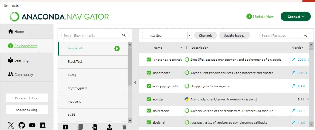The height and width of the screenshot is (130, 315).
Task: Toggle the _anaconda_depends package checkbox
Action: [149, 60]
